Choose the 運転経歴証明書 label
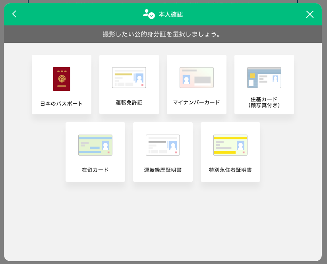Image resolution: width=327 pixels, height=264 pixels. pyautogui.click(x=163, y=170)
